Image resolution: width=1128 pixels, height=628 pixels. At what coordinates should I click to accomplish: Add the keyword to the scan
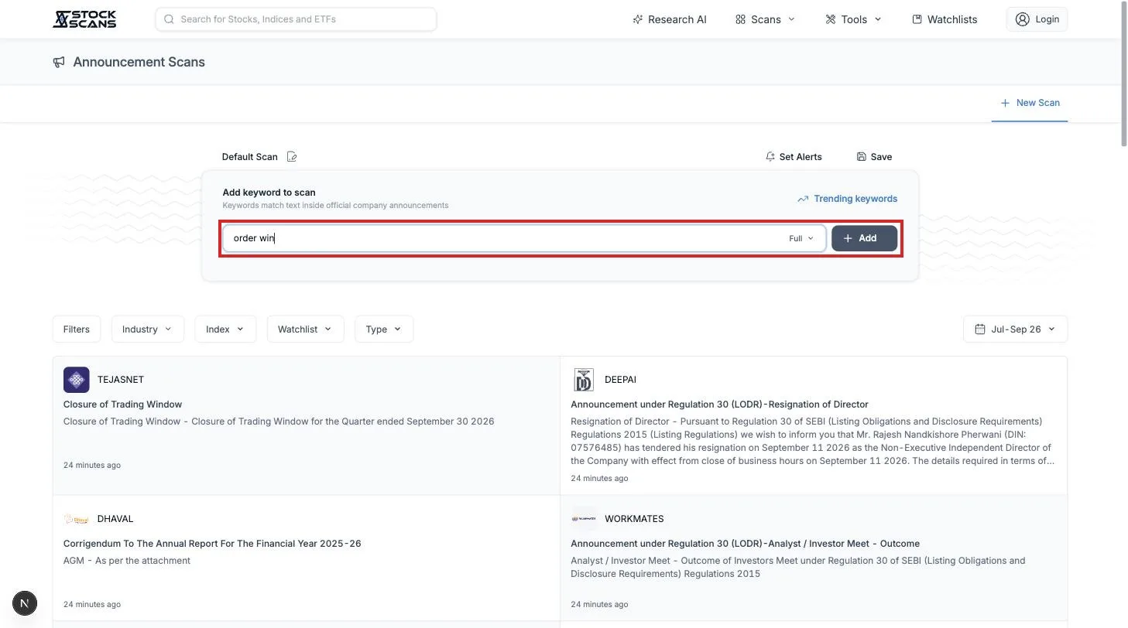tap(865, 238)
